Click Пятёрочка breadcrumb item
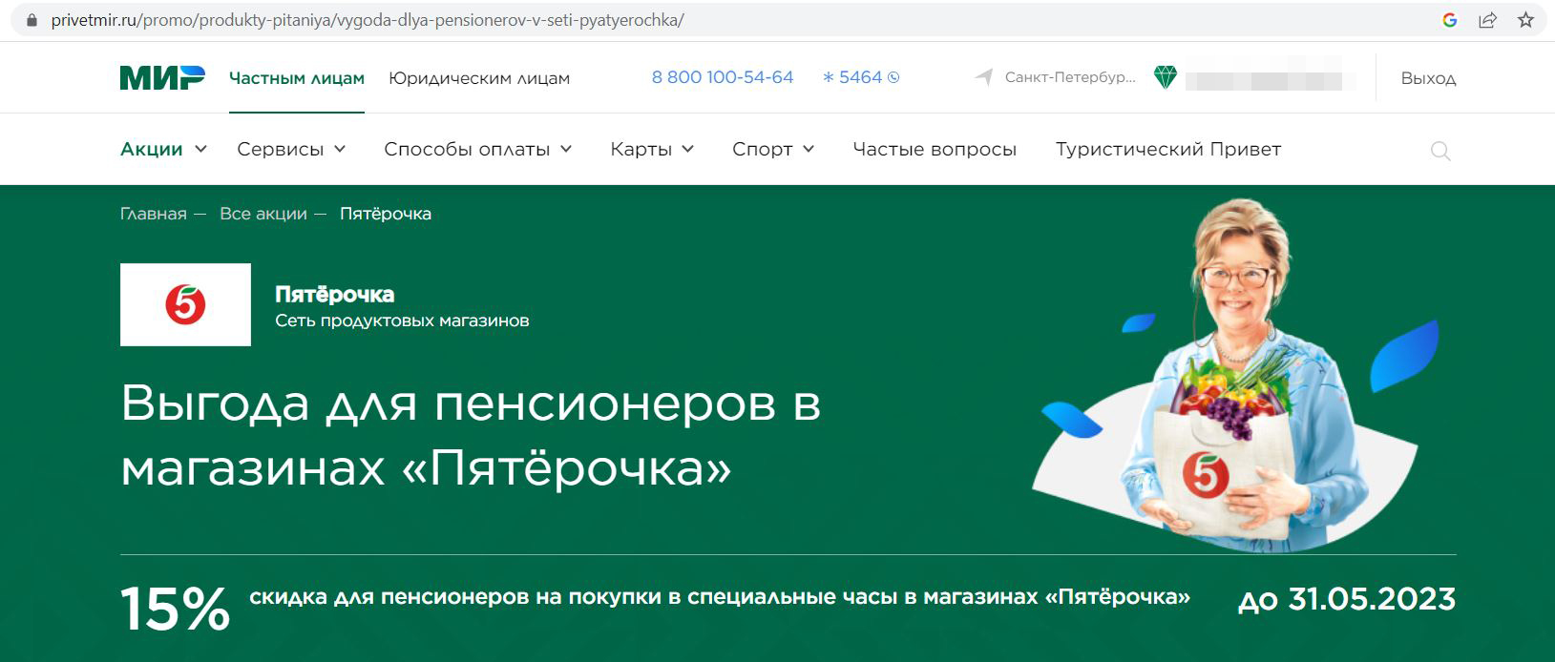This screenshot has height=662, width=1555. coord(386,214)
